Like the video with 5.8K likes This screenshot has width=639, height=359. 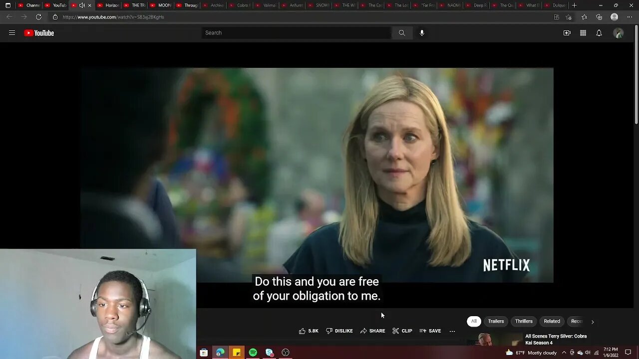pyautogui.click(x=309, y=331)
